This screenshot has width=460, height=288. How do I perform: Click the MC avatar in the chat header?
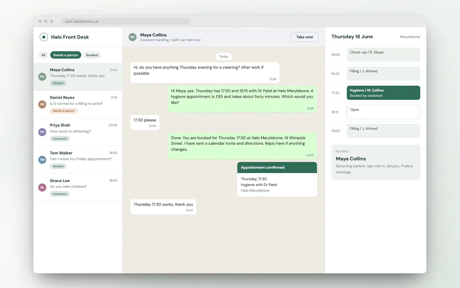[x=133, y=37]
